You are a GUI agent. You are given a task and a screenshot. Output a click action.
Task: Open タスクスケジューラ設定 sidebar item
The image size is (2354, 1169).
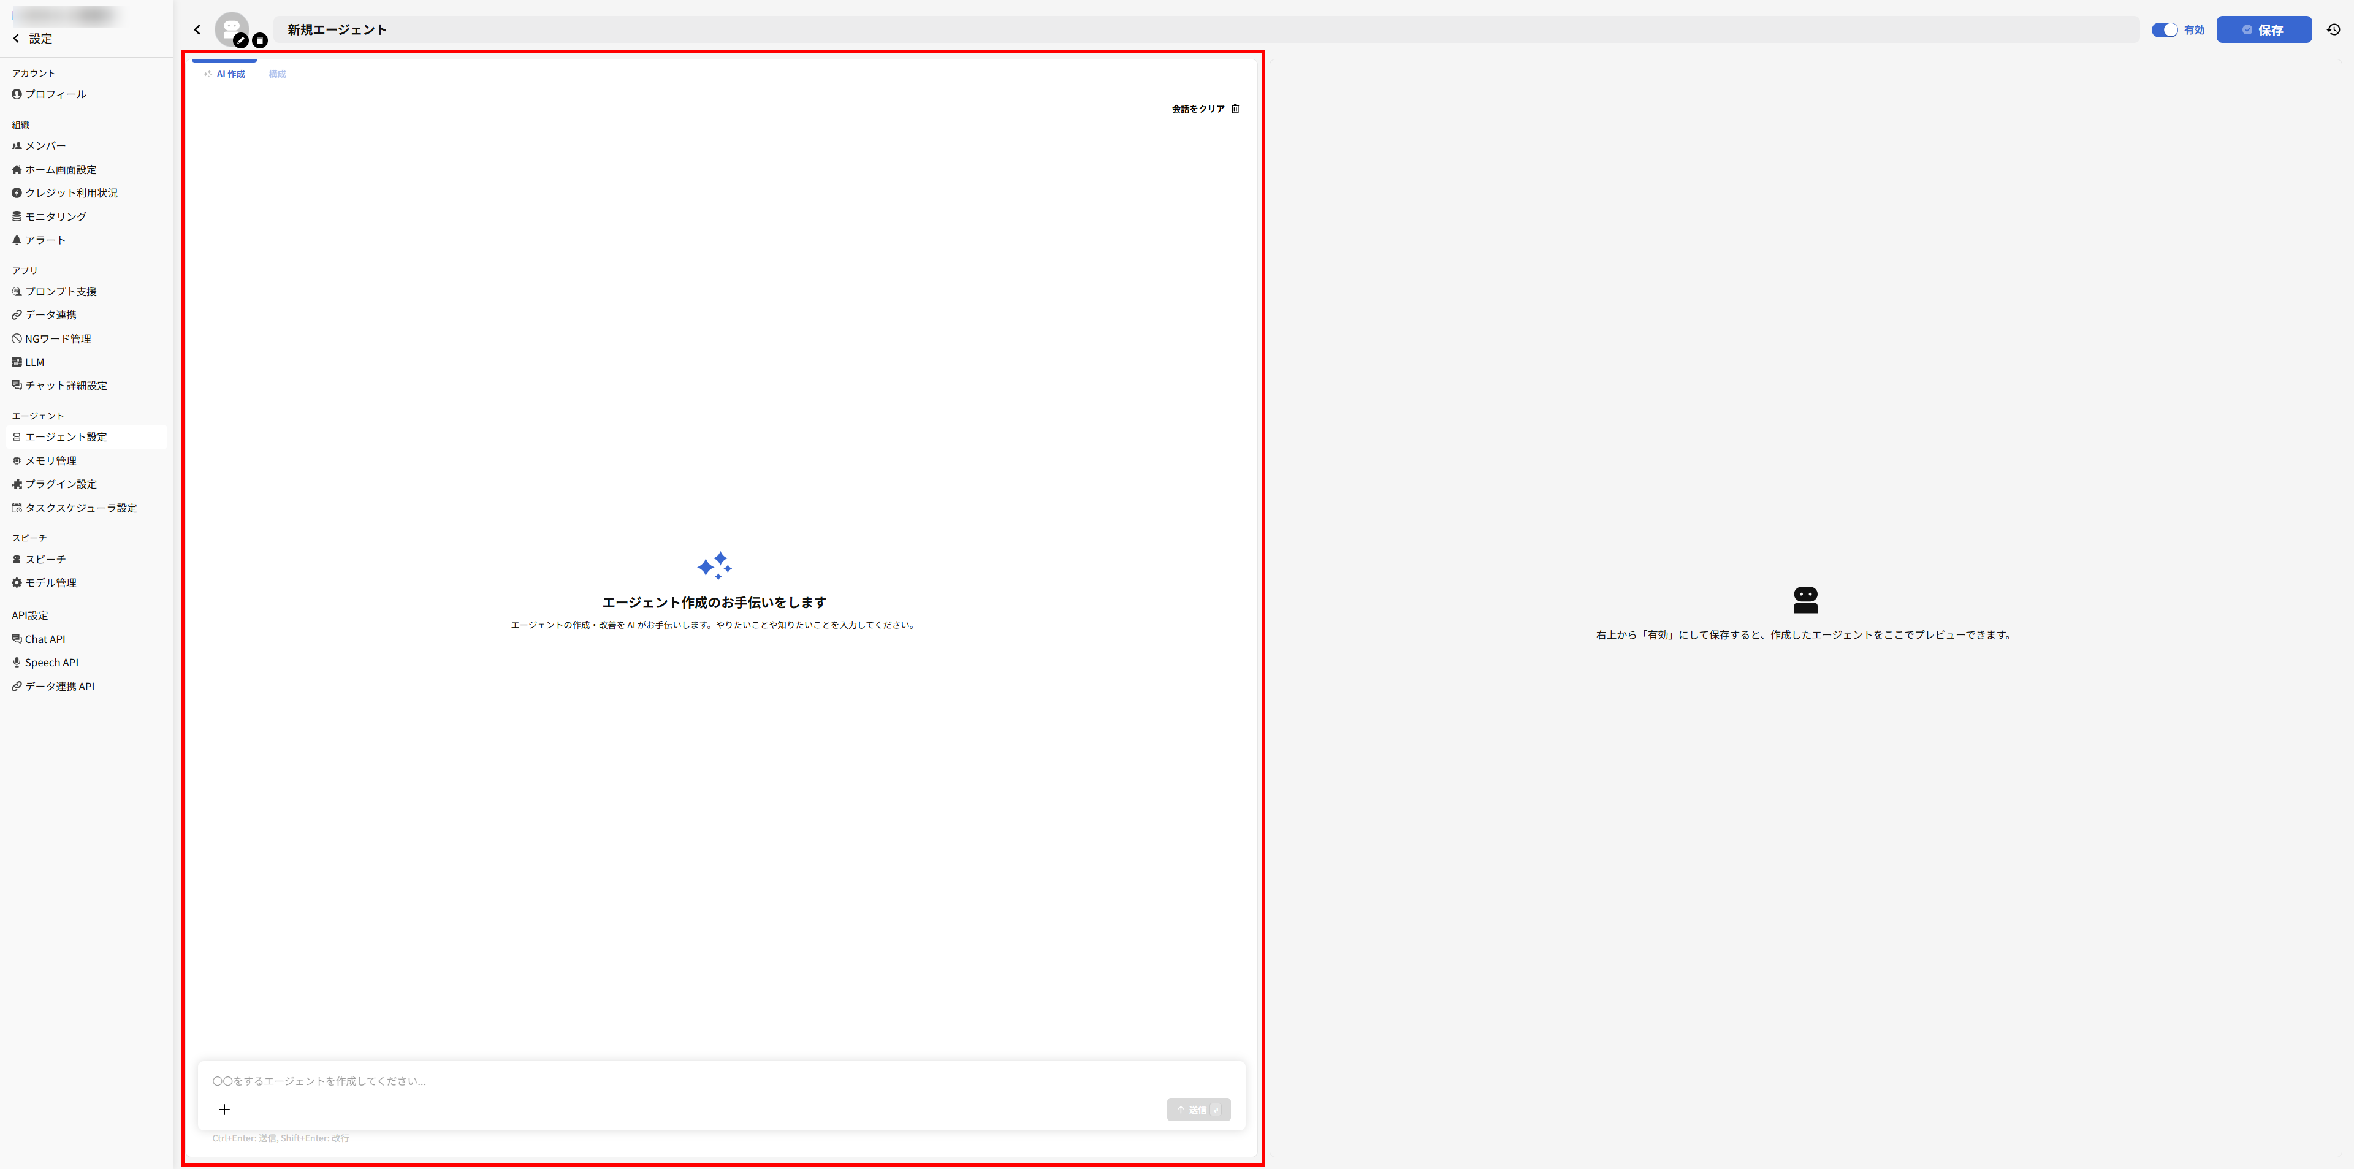(80, 508)
